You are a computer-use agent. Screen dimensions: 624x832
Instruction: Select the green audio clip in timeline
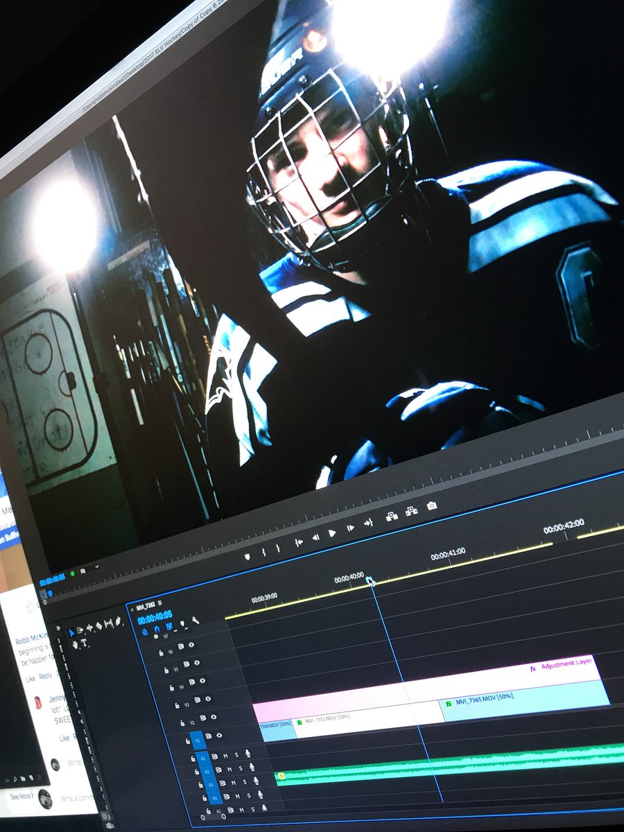(x=449, y=766)
